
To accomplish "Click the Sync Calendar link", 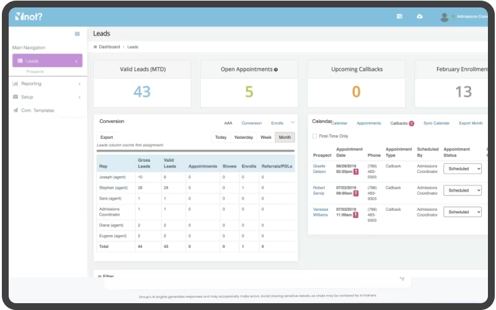I will coord(436,123).
